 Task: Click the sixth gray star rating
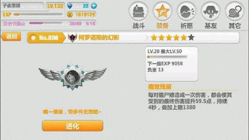pos(191,38)
